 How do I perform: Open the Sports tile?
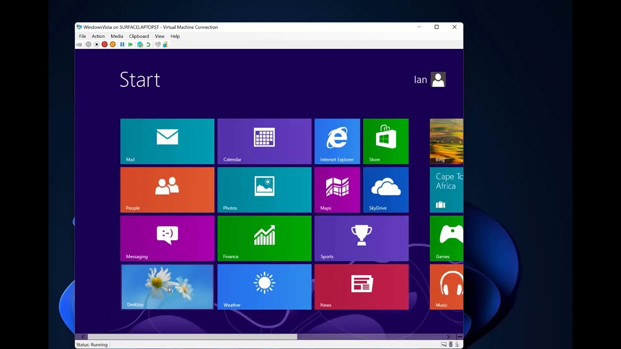[x=361, y=238]
